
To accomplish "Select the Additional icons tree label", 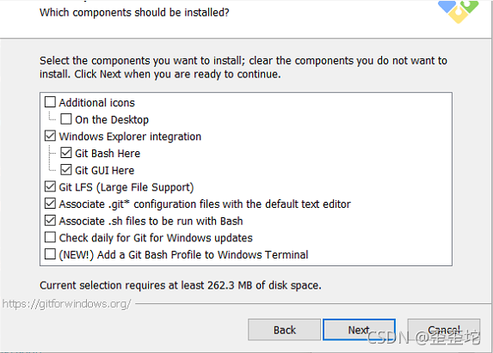I will [97, 102].
